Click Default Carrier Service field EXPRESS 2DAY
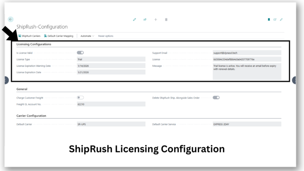This screenshot has width=304, height=171. point(247,124)
